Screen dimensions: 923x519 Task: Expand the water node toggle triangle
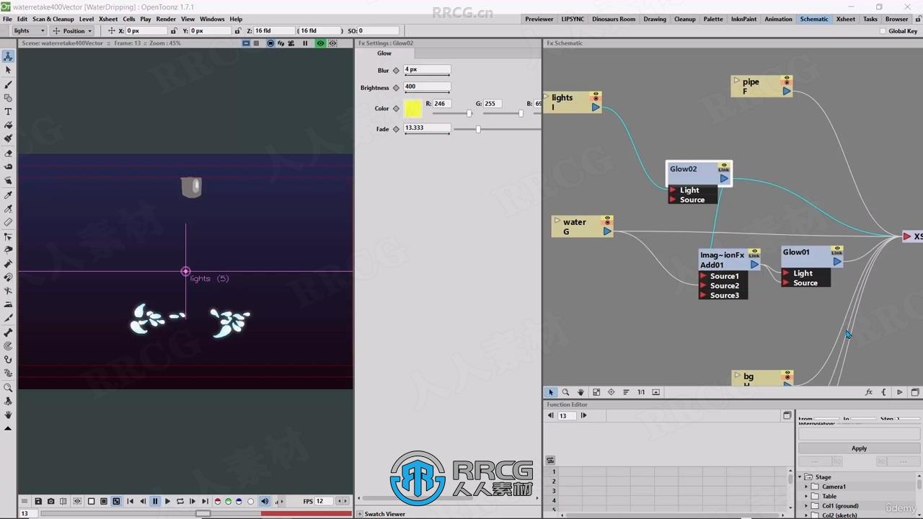[557, 221]
